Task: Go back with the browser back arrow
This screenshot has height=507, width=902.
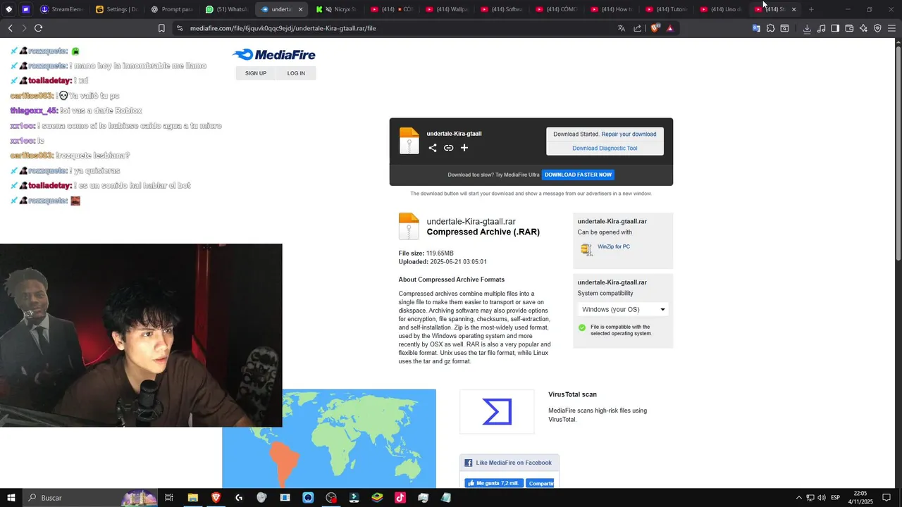Action: pos(10,28)
